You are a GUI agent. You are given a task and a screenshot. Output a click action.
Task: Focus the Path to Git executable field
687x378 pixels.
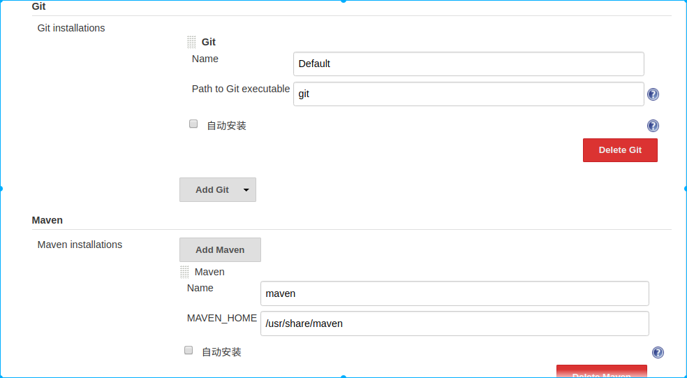click(x=468, y=94)
